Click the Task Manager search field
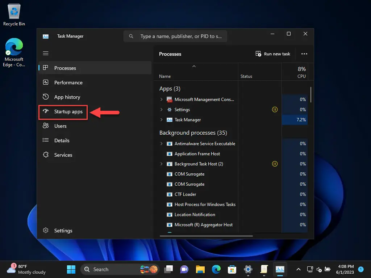Screen dimensions: 371x278 (175, 36)
